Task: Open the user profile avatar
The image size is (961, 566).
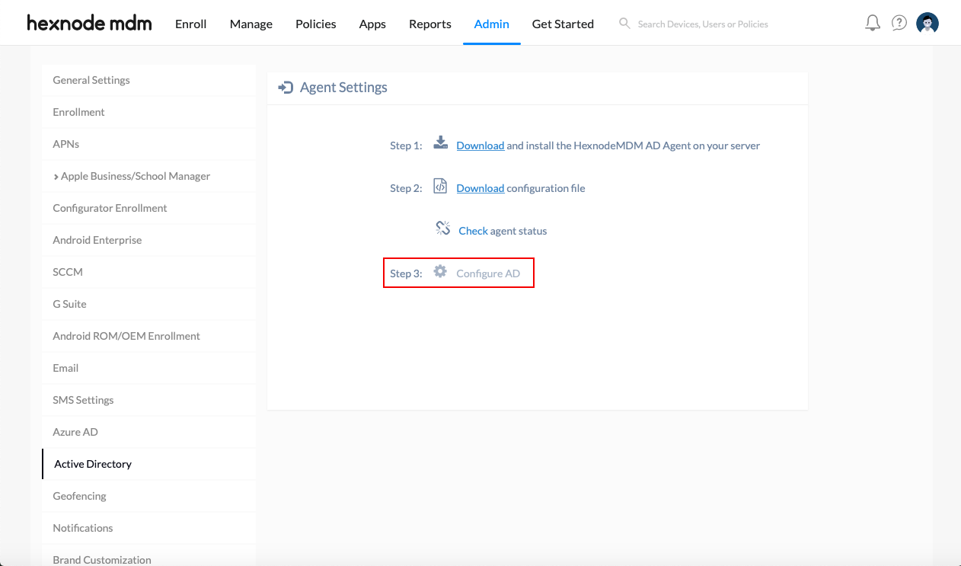Action: (927, 23)
